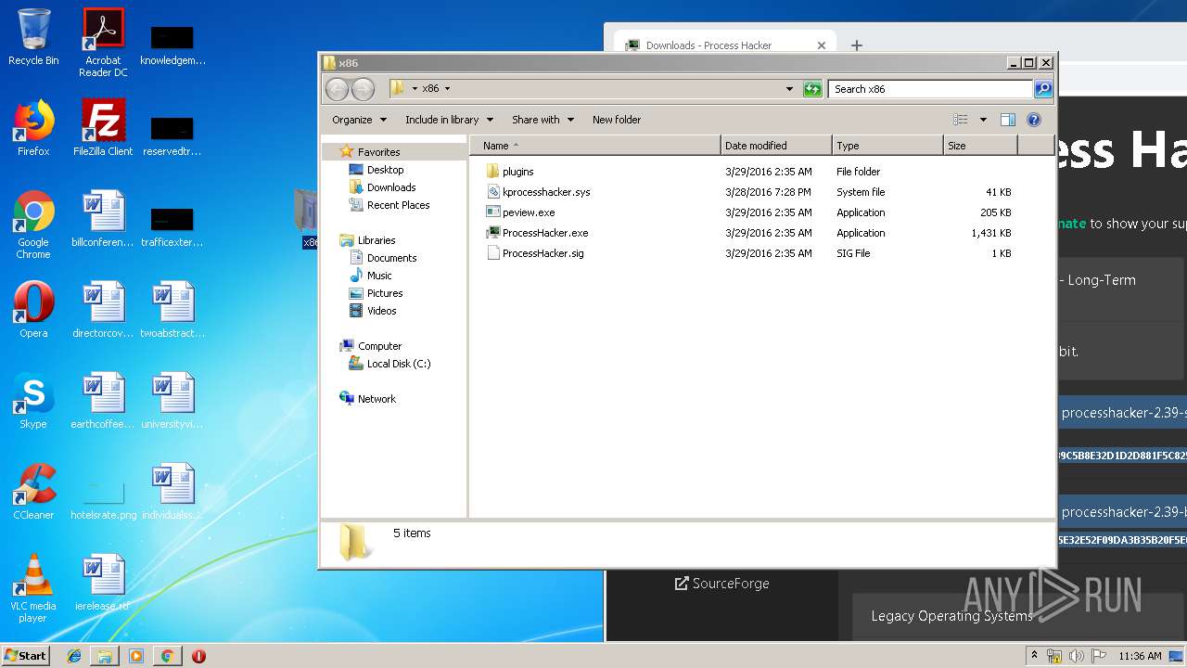The height and width of the screenshot is (668, 1187).
Task: Select the billconferen Word document icon
Action: pyautogui.click(x=103, y=219)
